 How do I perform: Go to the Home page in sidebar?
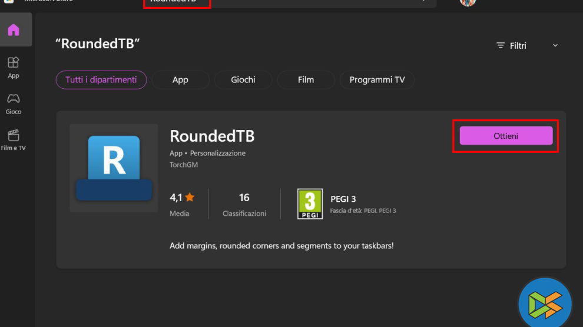point(14,30)
